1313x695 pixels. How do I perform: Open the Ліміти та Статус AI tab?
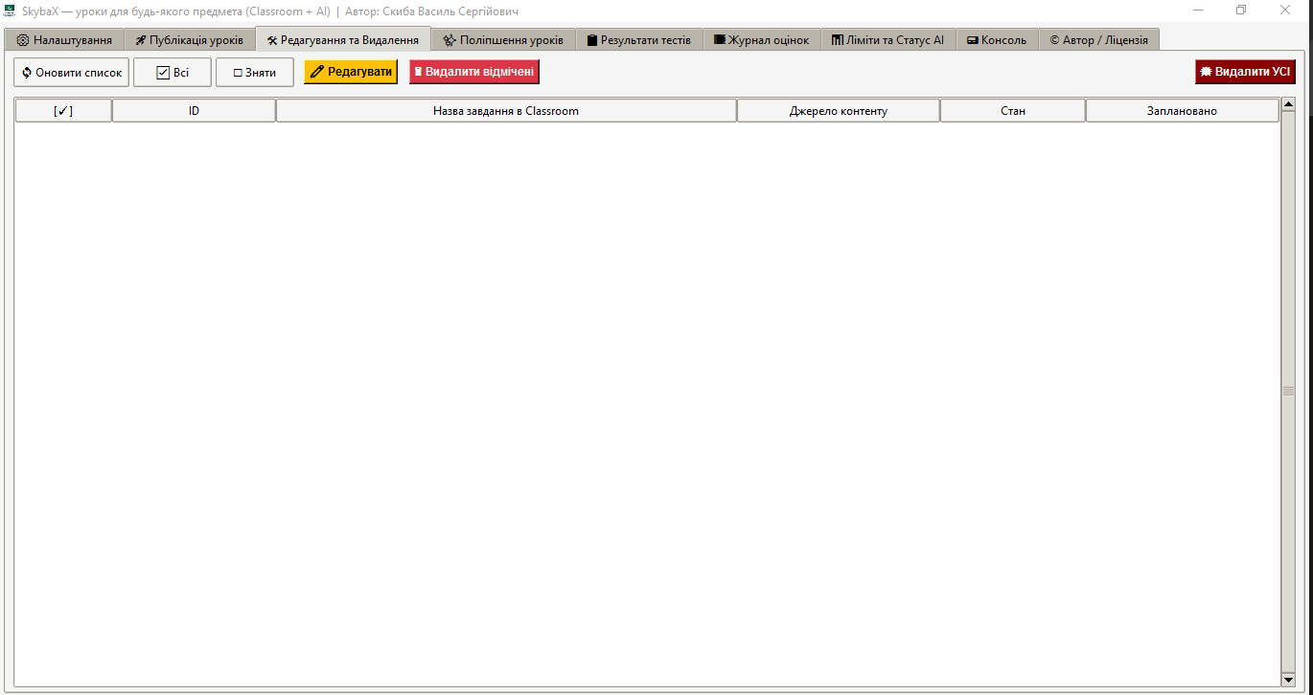click(888, 40)
